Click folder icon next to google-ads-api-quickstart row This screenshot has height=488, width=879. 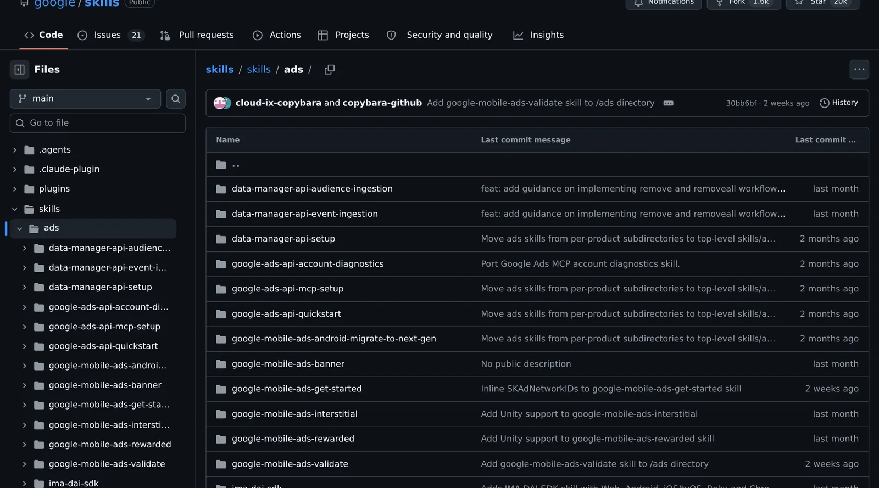click(221, 314)
